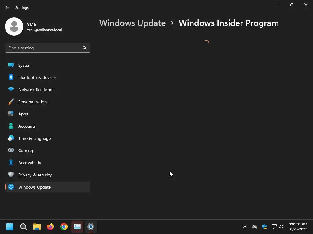Click the Settings gear taskbar icon
Viewport: 313px width, 234px height.
pyautogui.click(x=91, y=227)
